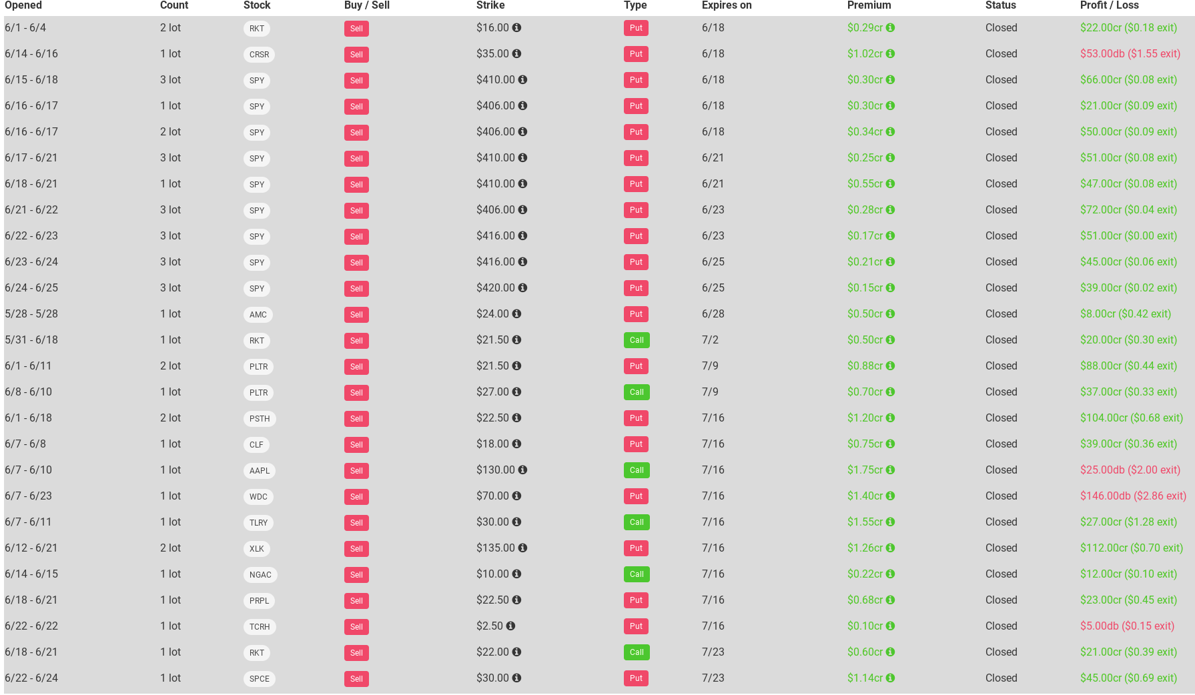Show info for the $2.50 TCRH strike
This screenshot has width=1195, height=695.
tap(510, 626)
